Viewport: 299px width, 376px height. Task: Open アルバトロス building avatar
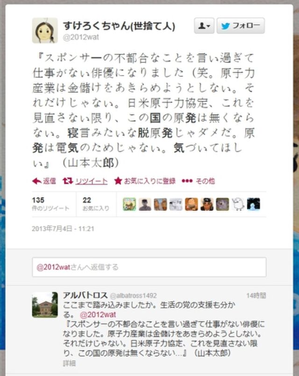[x=45, y=305]
